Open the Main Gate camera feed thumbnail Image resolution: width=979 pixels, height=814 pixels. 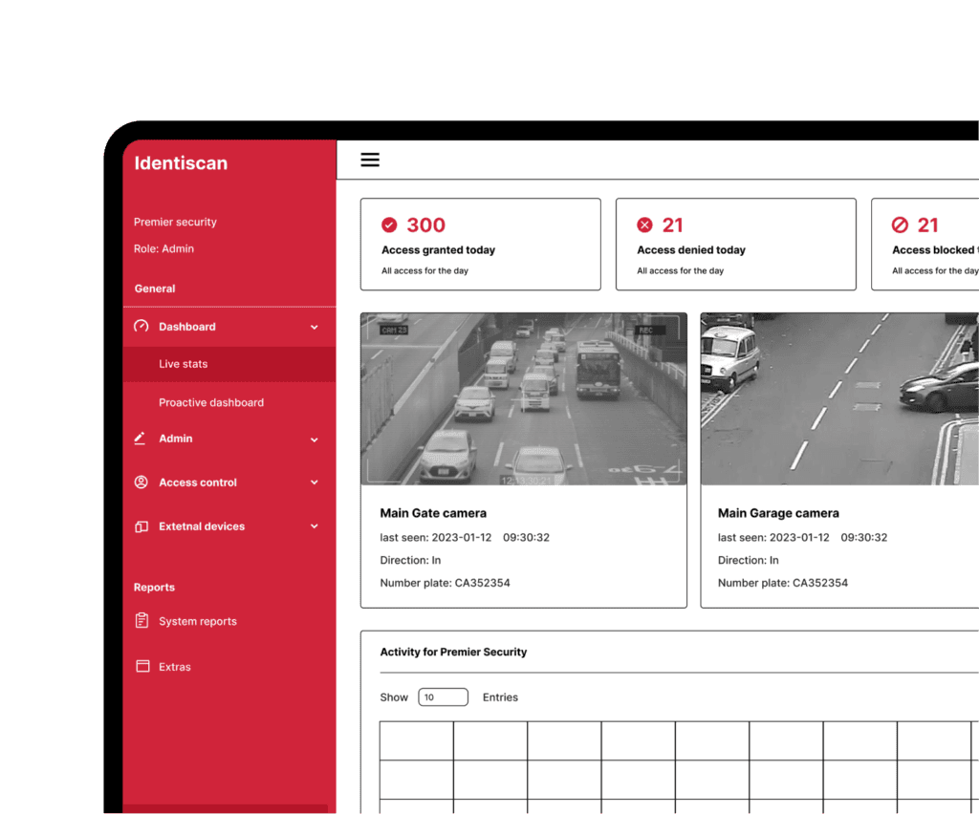(x=524, y=399)
